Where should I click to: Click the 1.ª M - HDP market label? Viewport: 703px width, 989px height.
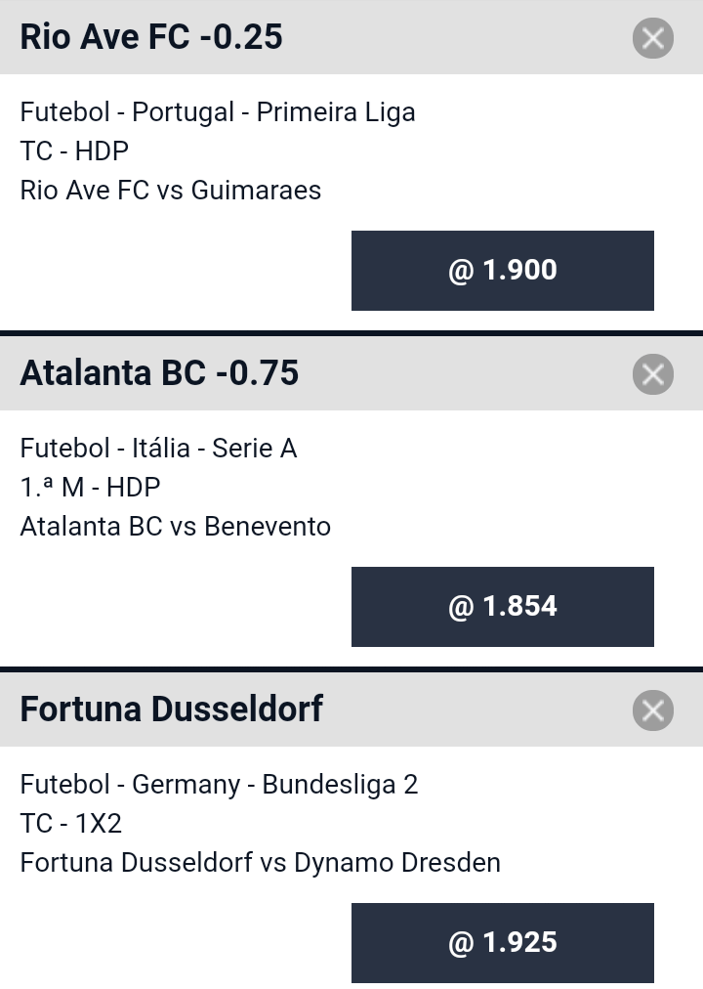click(90, 488)
